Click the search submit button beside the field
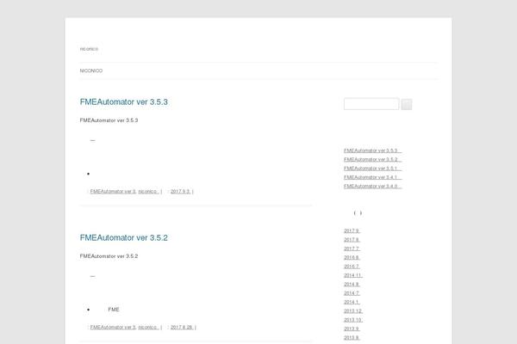 click(406, 104)
